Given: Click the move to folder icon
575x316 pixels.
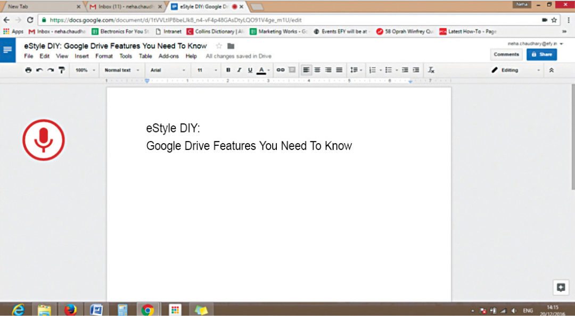Looking at the screenshot, I should click(x=231, y=46).
